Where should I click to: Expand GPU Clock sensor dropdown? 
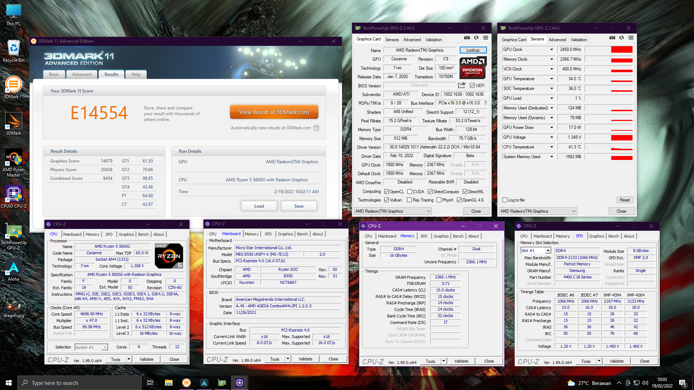tap(552, 49)
